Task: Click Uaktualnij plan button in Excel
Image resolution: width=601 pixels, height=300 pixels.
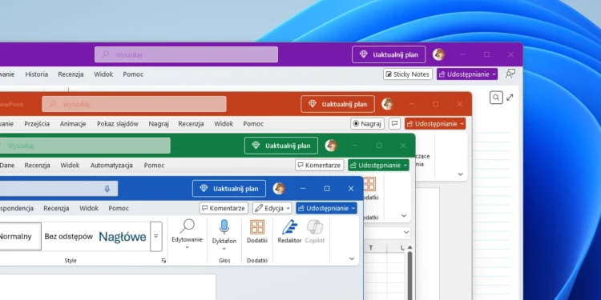Action: pyautogui.click(x=281, y=146)
